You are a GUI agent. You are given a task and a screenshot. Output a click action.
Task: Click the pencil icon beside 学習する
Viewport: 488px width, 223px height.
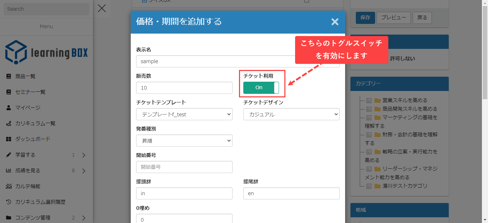9,155
